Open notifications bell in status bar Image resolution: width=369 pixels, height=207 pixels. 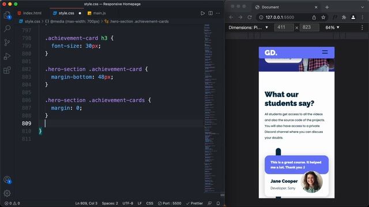[218, 203]
